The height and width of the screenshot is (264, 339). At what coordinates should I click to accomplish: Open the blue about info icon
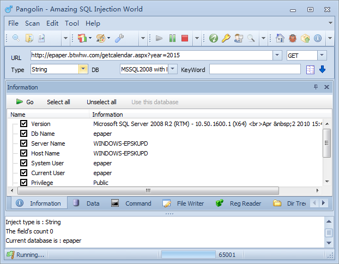coord(318,38)
